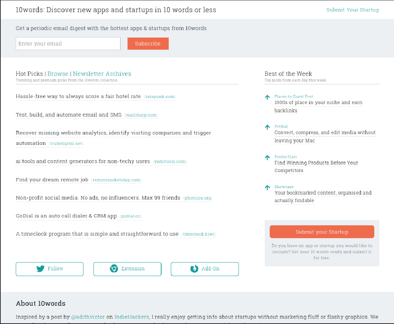Open Newsletter Archives tab
This screenshot has width=394, height=324.
click(x=102, y=74)
